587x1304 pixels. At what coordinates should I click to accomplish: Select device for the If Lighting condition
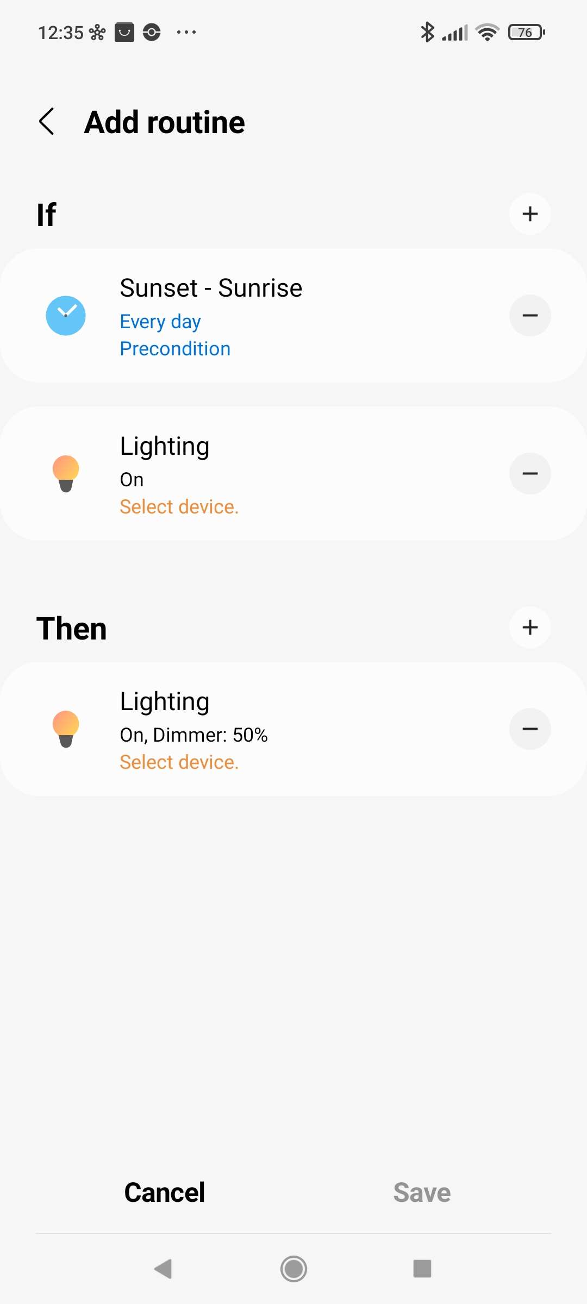coord(179,507)
